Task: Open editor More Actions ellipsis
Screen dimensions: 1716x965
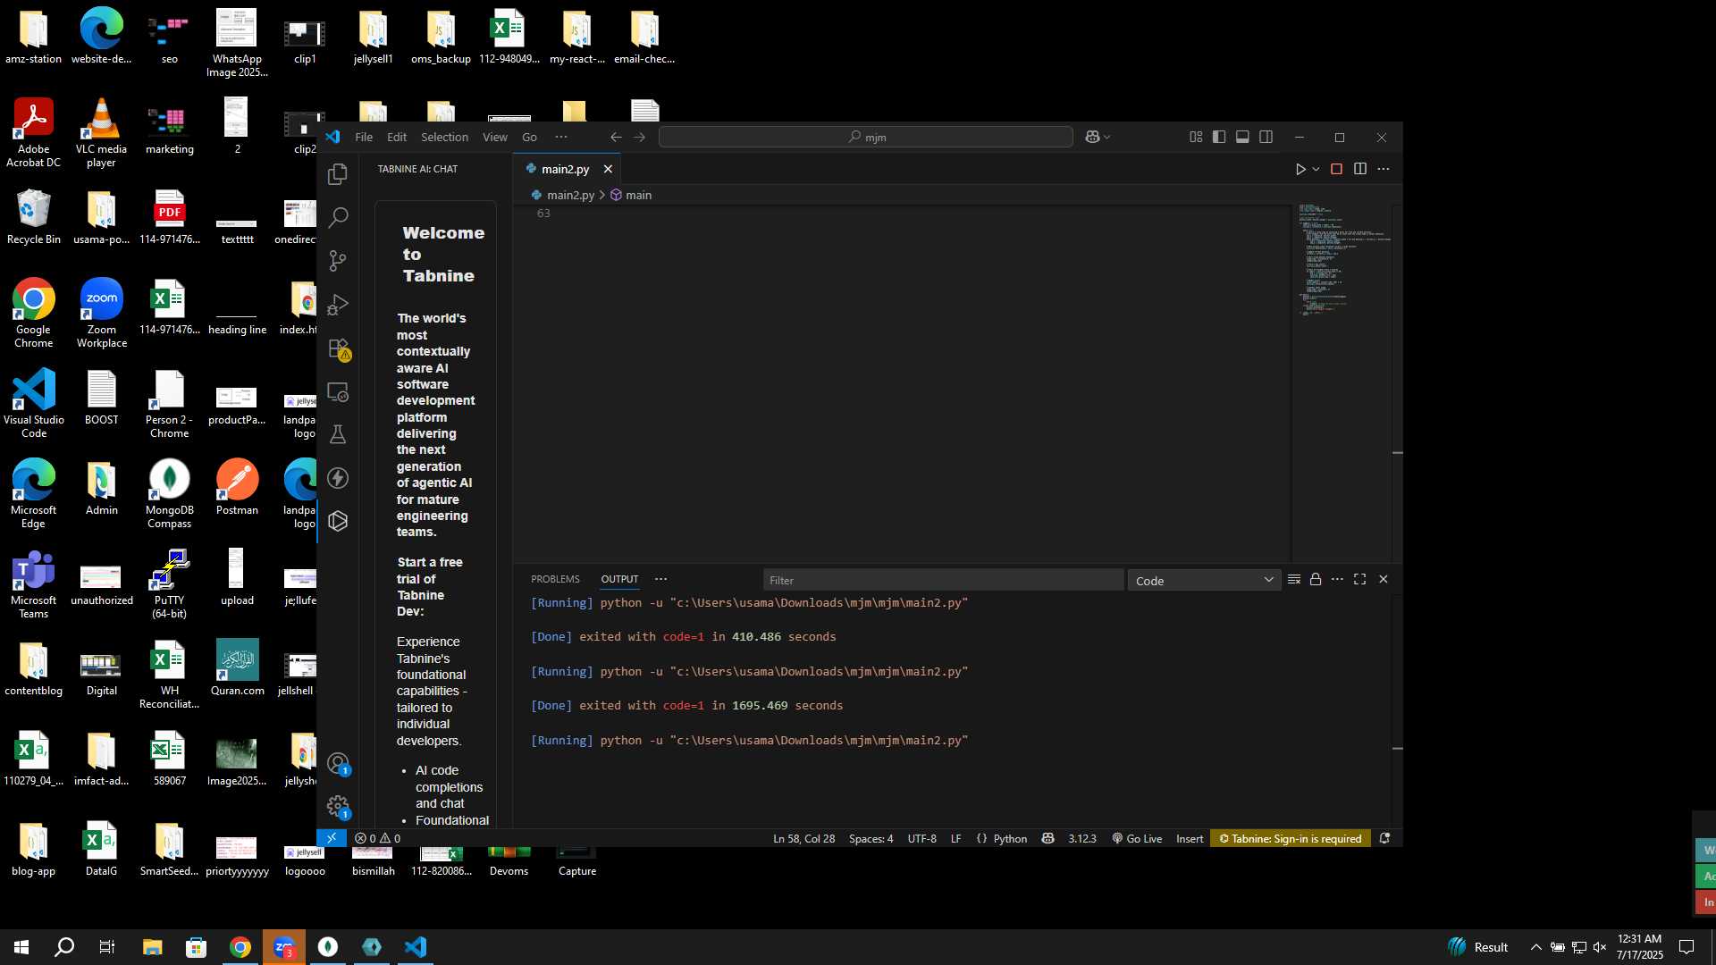Action: [1384, 169]
